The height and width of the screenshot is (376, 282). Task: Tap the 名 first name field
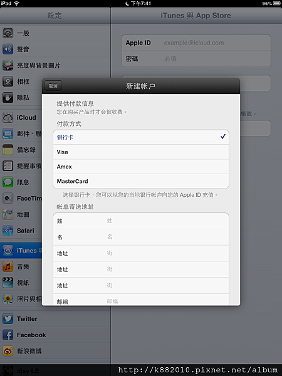click(x=141, y=237)
